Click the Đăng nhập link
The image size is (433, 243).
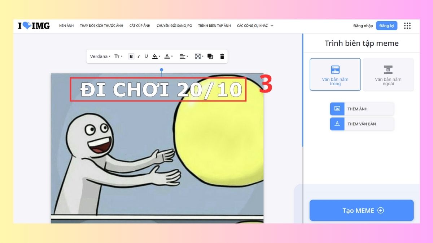363,26
